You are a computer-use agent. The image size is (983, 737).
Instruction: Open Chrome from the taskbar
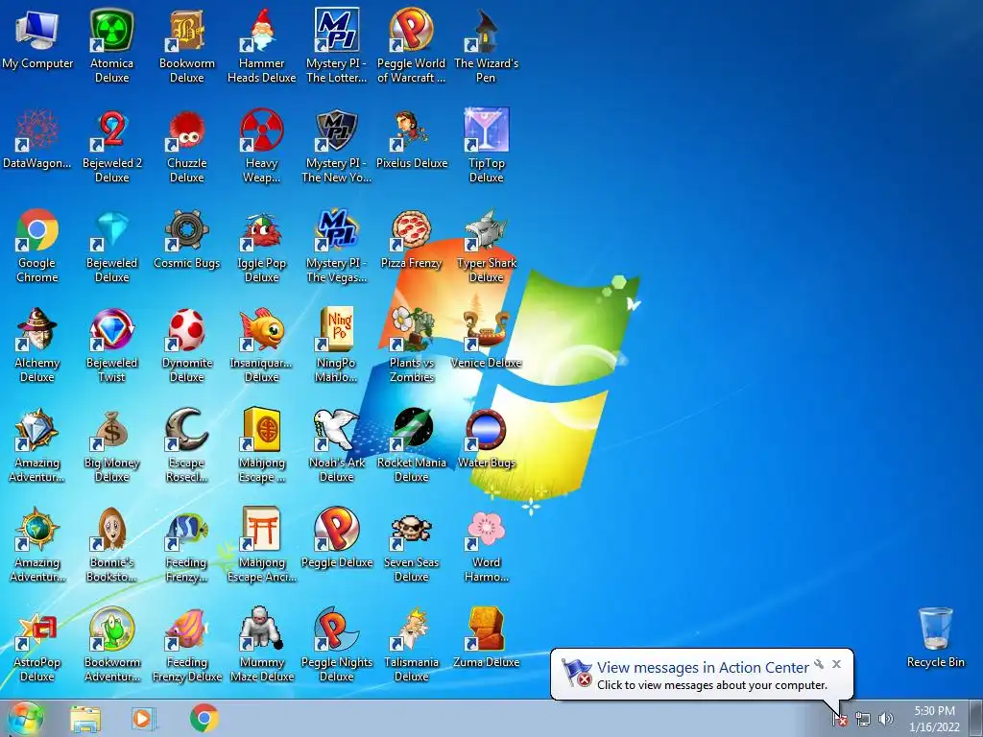coord(204,719)
